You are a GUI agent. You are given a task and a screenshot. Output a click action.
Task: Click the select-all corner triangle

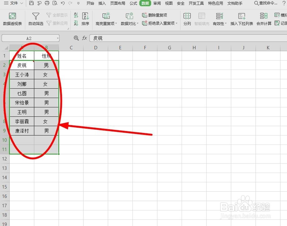(6, 48)
